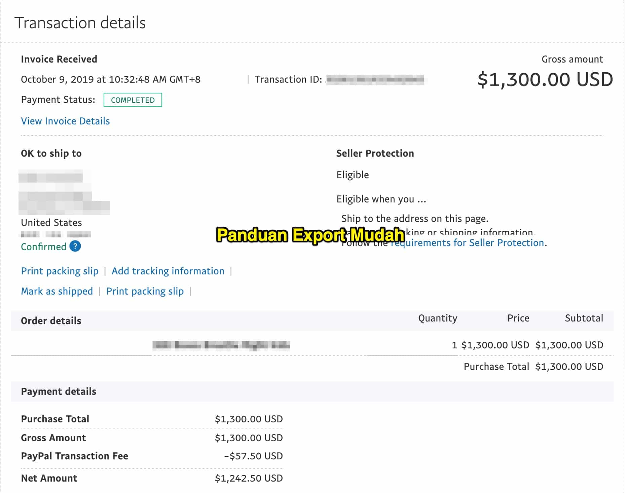
Task: Click the Net Amount $1,242.50 USD value
Action: [x=249, y=478]
